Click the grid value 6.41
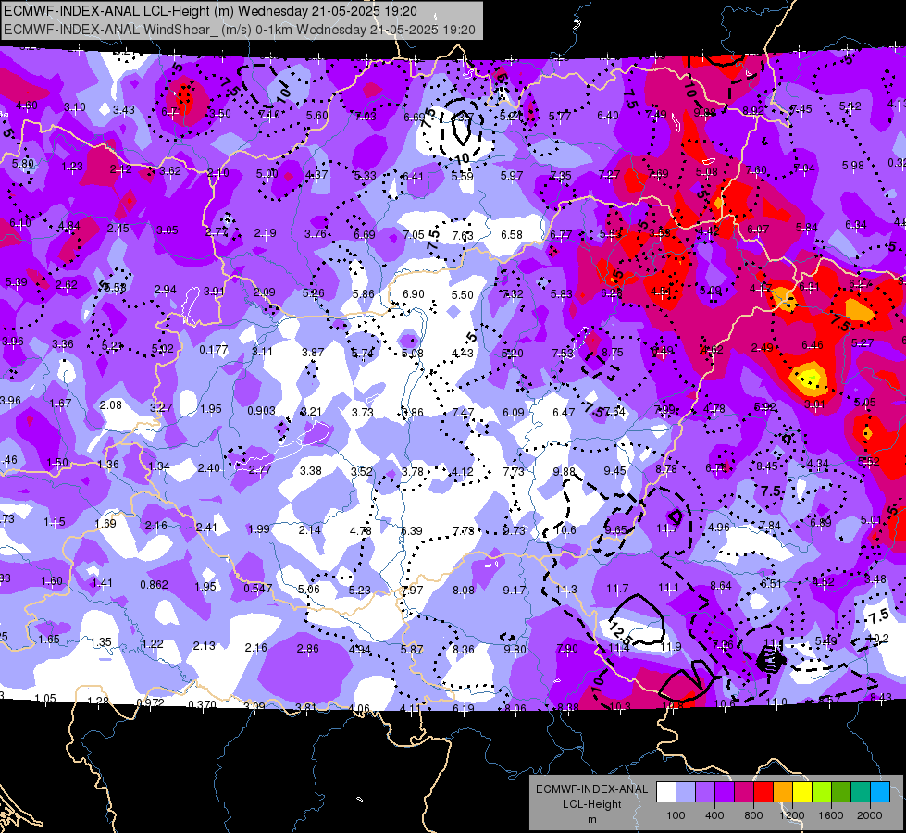 click(x=413, y=176)
